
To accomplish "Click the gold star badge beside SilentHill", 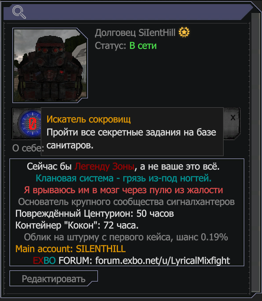I will [184, 32].
